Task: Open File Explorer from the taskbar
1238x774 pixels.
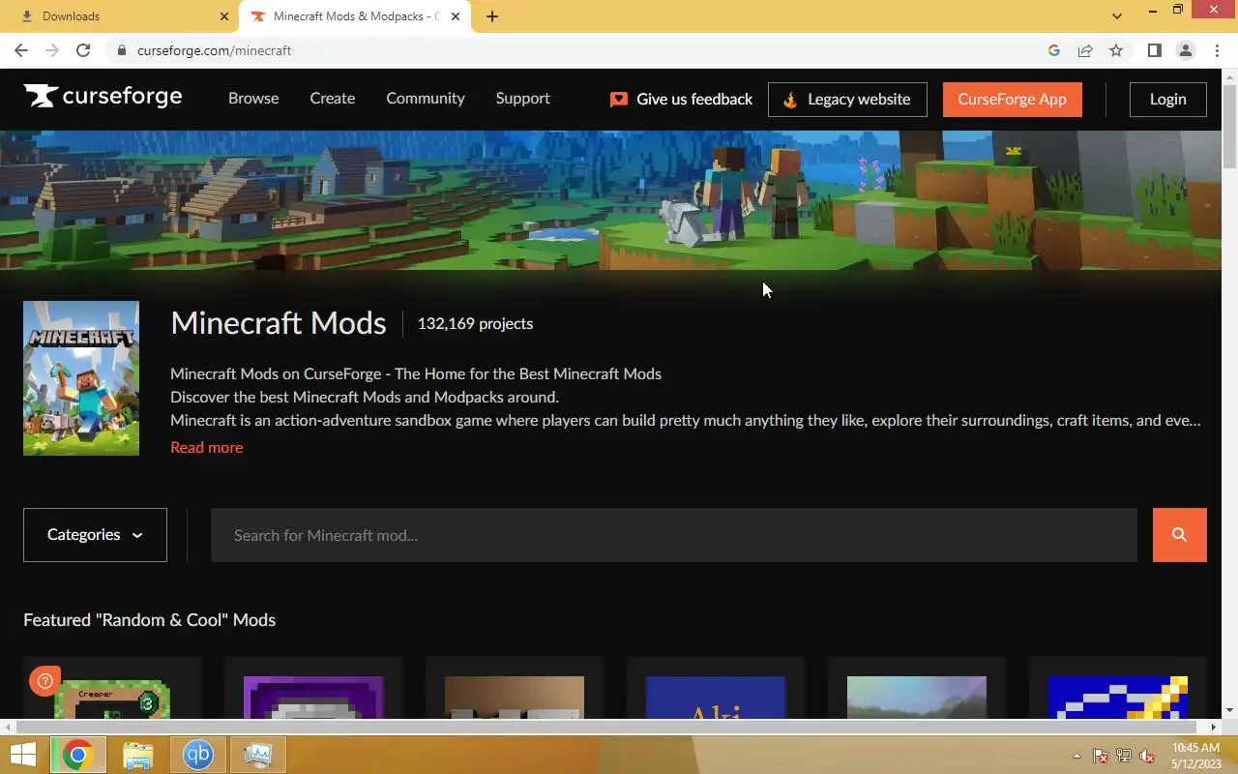Action: [137, 755]
